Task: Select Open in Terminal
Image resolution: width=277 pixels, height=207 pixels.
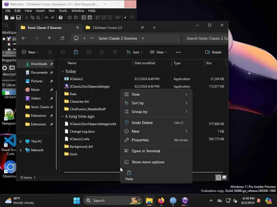Action: pos(156,151)
